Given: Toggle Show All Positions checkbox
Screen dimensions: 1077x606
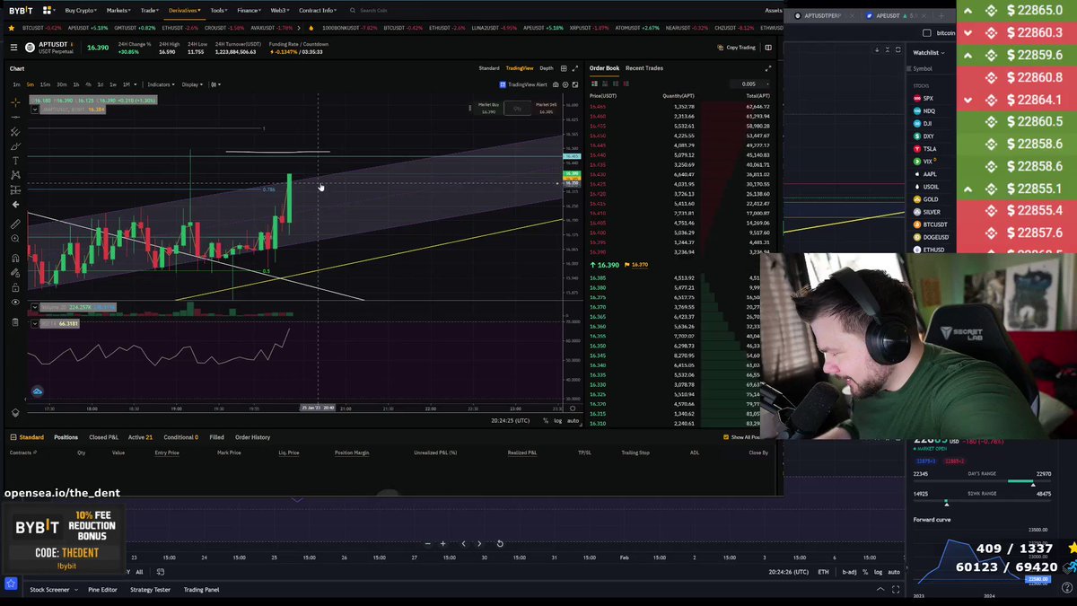Looking at the screenshot, I should pos(726,437).
